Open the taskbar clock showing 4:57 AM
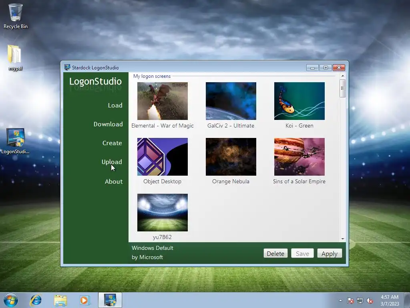The image size is (410, 308). 390,300
